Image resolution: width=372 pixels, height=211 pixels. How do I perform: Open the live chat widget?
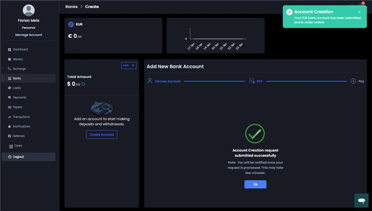361,200
